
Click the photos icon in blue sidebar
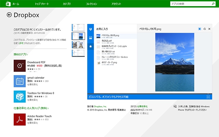pos(90,38)
